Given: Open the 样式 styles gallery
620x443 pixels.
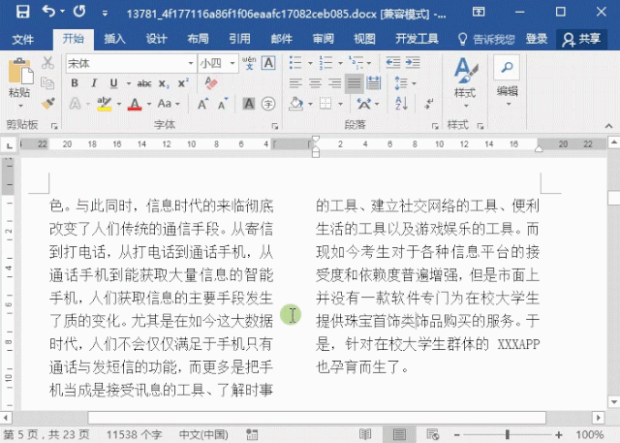Looking at the screenshot, I should [465, 83].
